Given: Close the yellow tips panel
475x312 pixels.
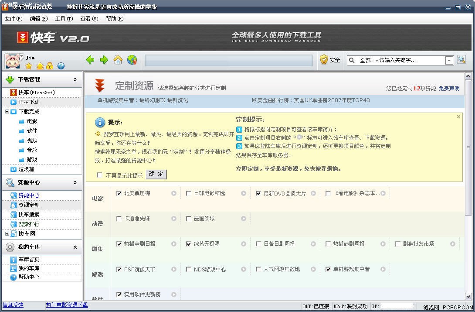Looking at the screenshot, I should (x=458, y=117).
